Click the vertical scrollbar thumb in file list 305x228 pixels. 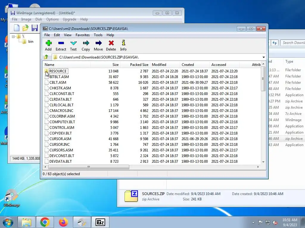coord(263,79)
